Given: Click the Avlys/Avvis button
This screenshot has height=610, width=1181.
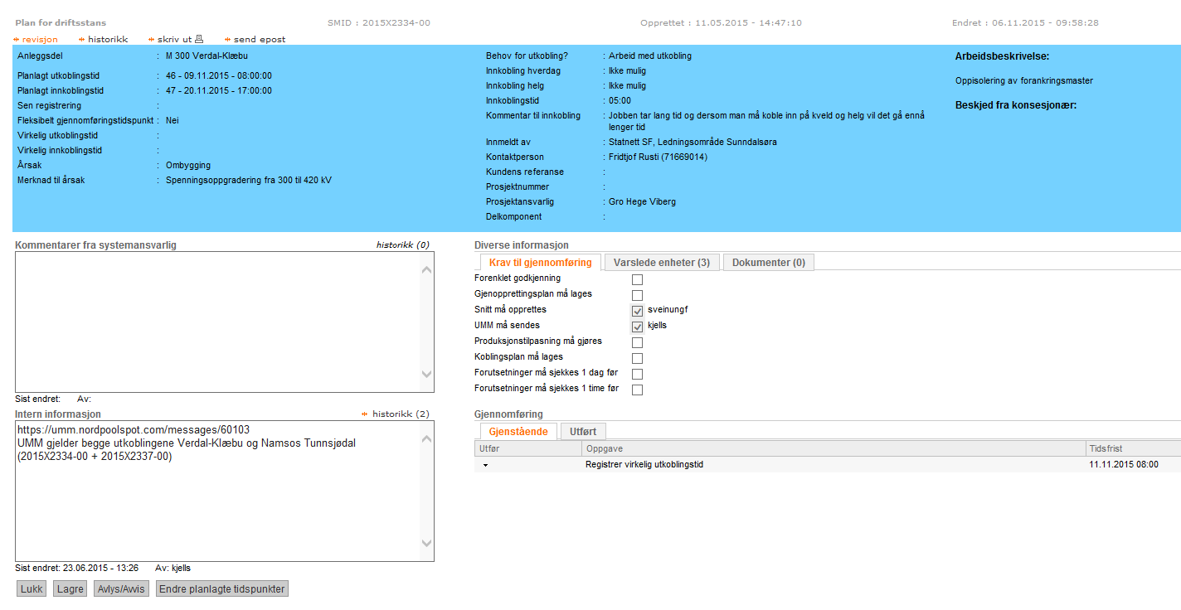Looking at the screenshot, I should pos(121,589).
